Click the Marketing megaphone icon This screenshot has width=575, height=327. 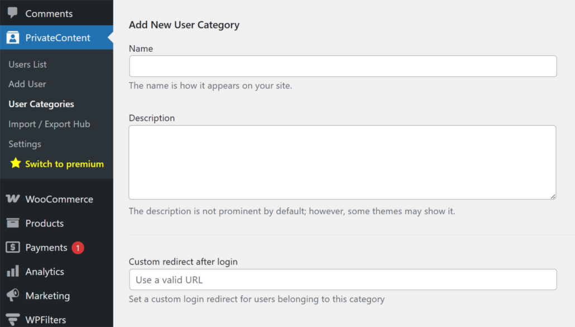click(13, 295)
